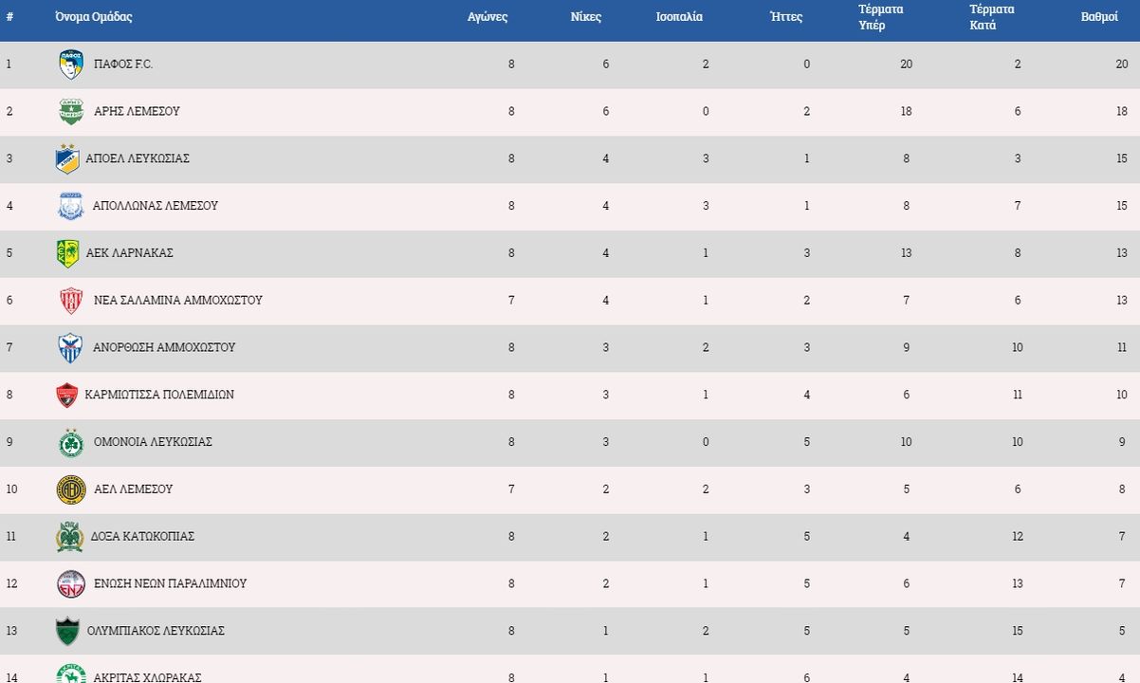Image resolution: width=1140 pixels, height=683 pixels.
Task: Select the ΑΝΟΡΘΩΣΗ ΑΜΜΟΧΩΣΤΟΥ team name
Action: (x=164, y=347)
